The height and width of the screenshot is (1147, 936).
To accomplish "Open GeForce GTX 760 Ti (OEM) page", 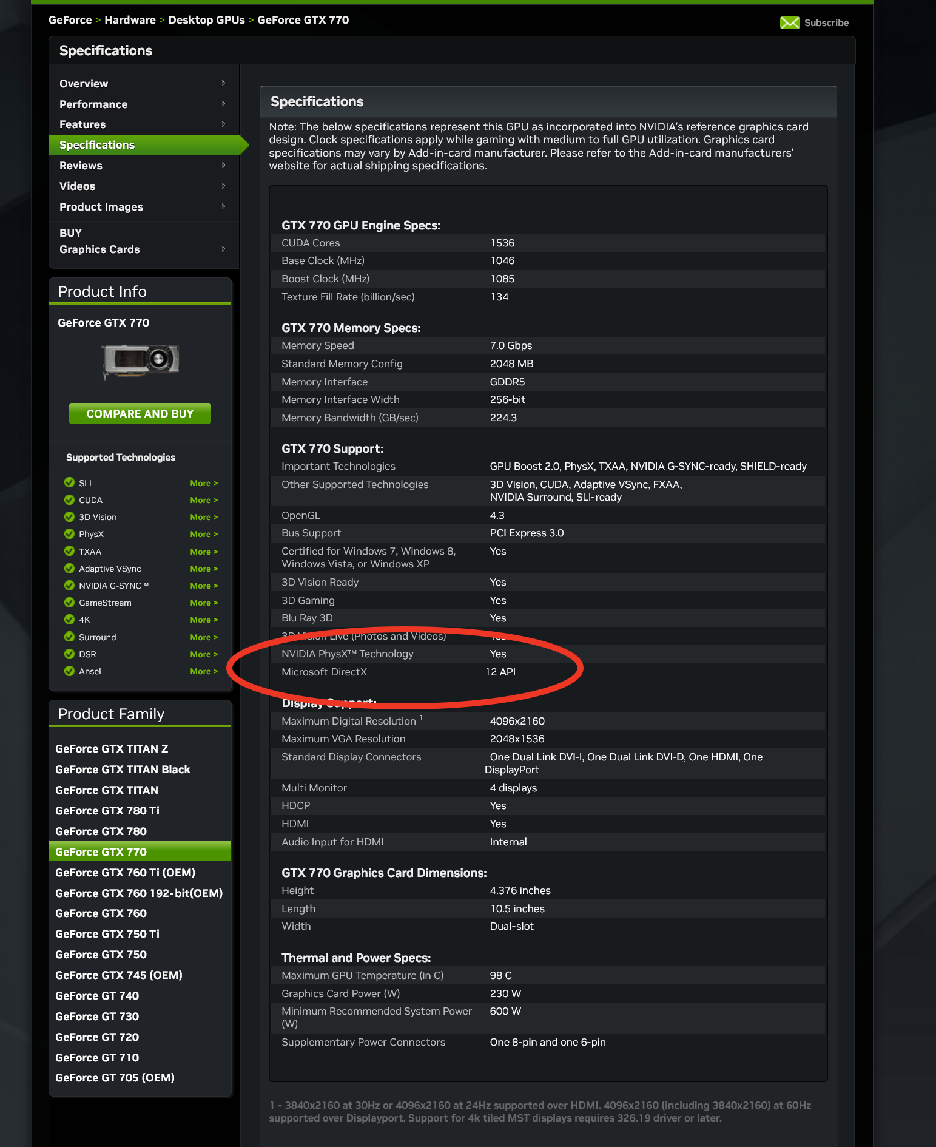I will (x=125, y=873).
